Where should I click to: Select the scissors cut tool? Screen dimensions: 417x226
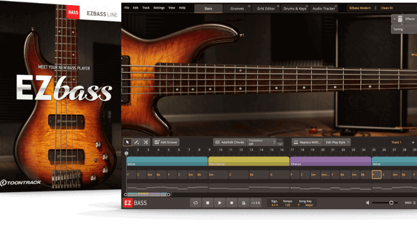(x=146, y=142)
